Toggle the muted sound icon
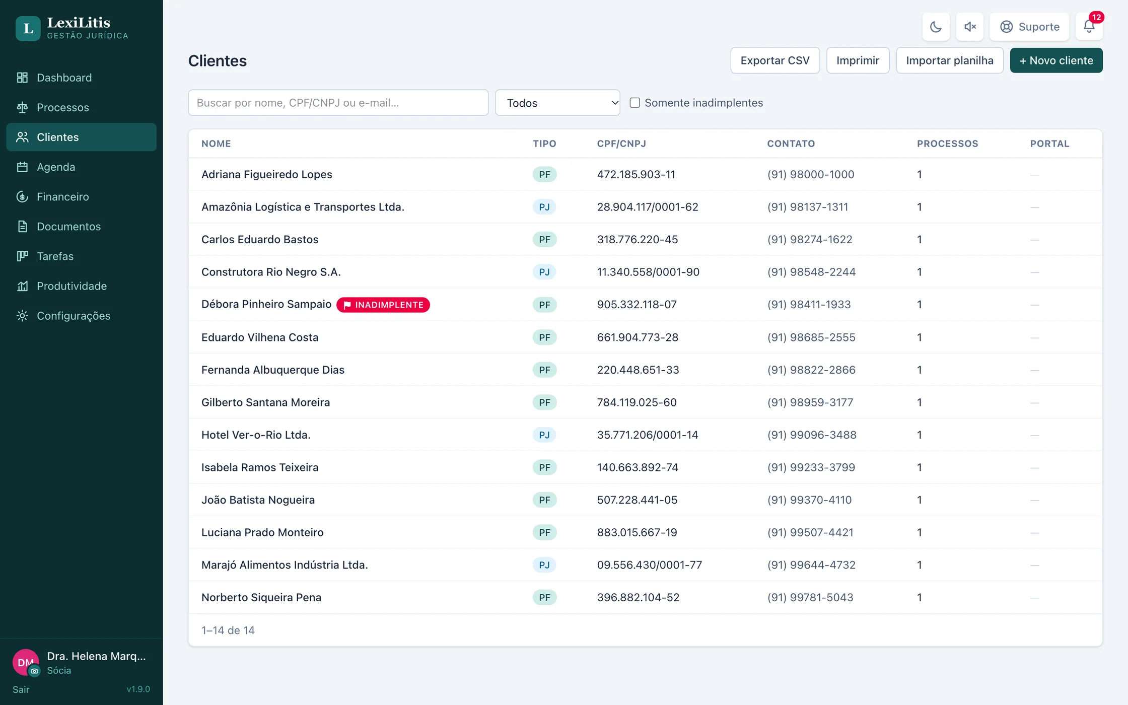This screenshot has width=1128, height=705. pyautogui.click(x=969, y=27)
